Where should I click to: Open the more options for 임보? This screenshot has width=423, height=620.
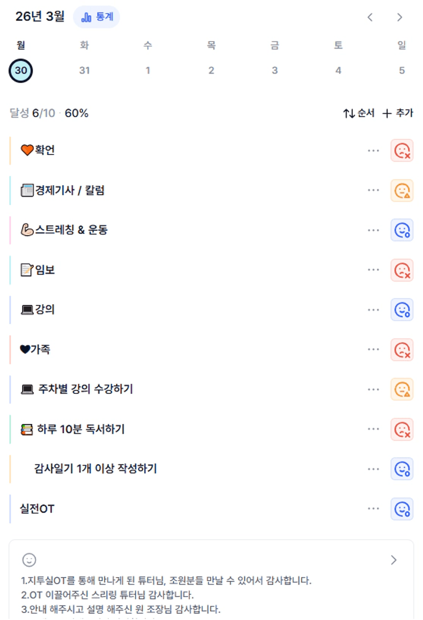point(373,270)
